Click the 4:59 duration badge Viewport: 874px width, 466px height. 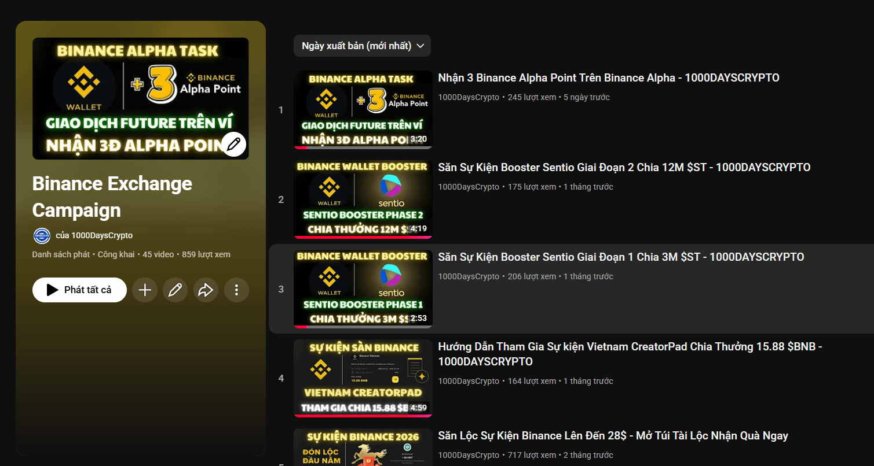pyautogui.click(x=418, y=408)
